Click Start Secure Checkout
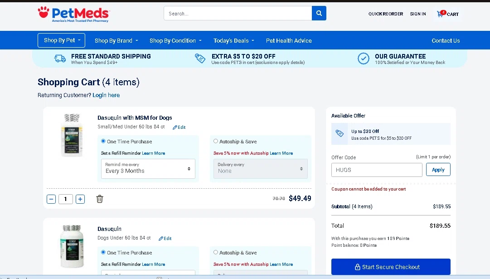Image resolution: width=490 pixels, height=279 pixels. (x=391, y=267)
